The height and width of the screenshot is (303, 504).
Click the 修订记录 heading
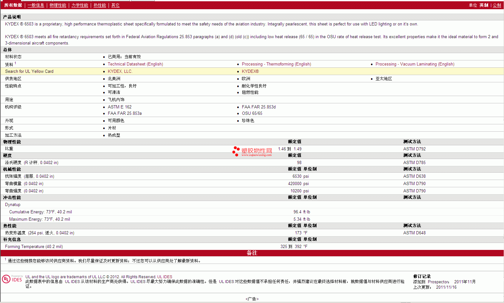point(422,277)
